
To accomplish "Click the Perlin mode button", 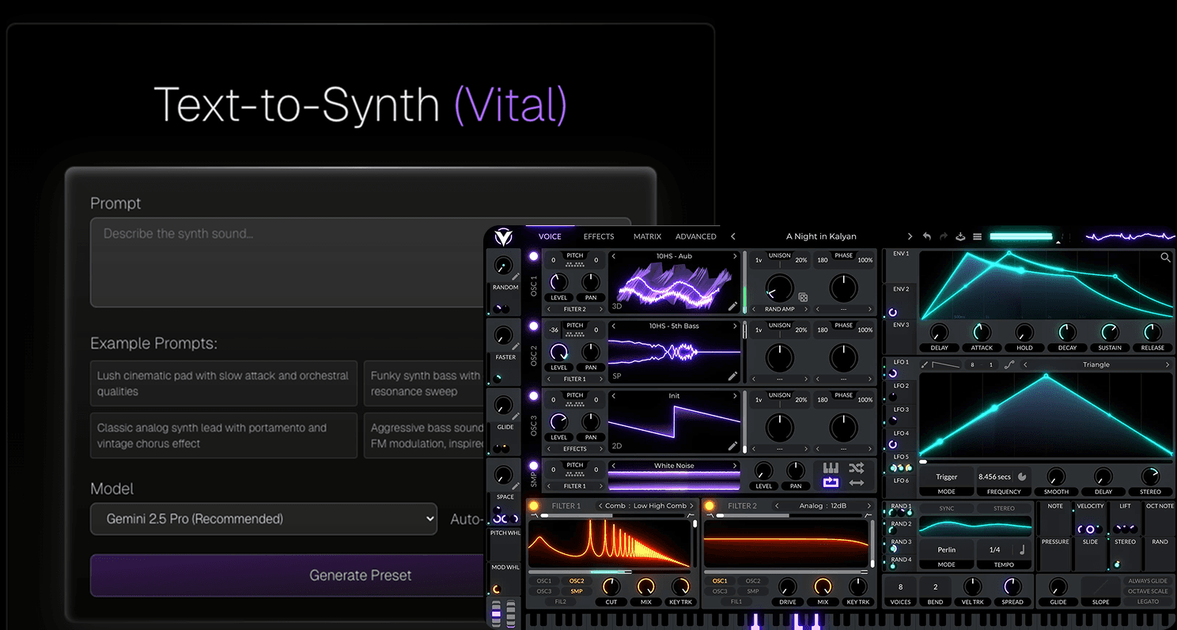I will point(946,549).
